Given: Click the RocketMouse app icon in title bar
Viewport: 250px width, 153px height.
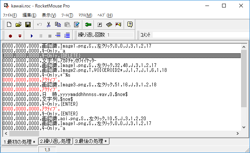Looking at the screenshot, I should click(6, 6).
